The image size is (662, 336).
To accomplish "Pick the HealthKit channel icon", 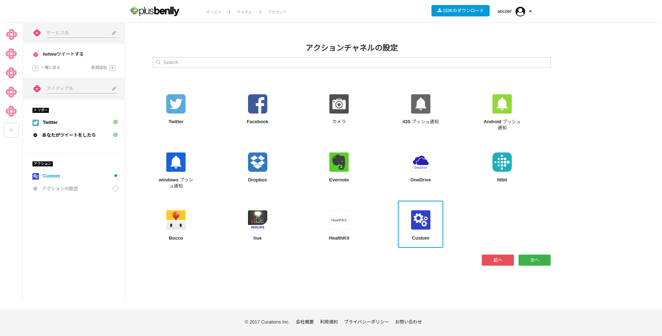I will pos(339,220).
